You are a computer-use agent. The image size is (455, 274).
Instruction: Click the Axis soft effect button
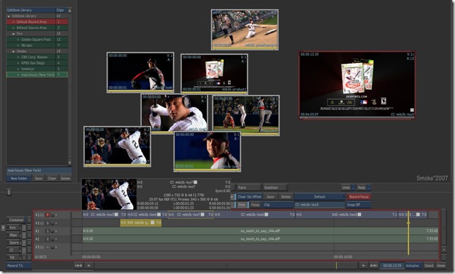[13, 227]
